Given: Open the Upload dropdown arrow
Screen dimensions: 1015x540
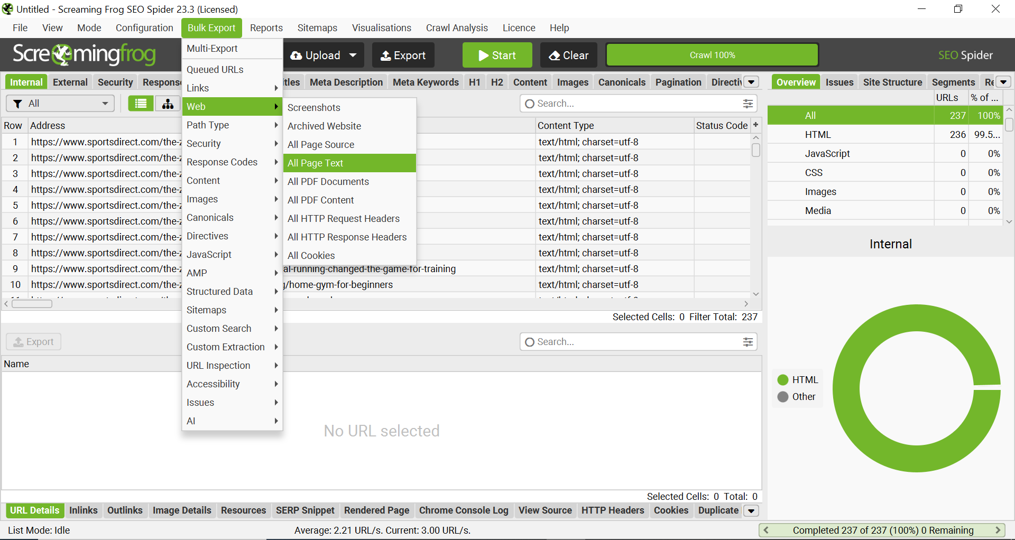Looking at the screenshot, I should coord(353,55).
